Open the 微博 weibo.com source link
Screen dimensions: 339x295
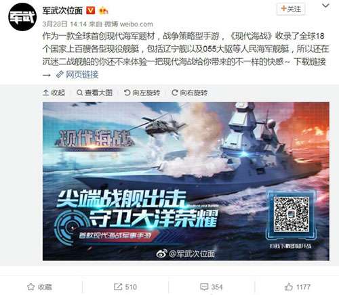[x=128, y=24]
